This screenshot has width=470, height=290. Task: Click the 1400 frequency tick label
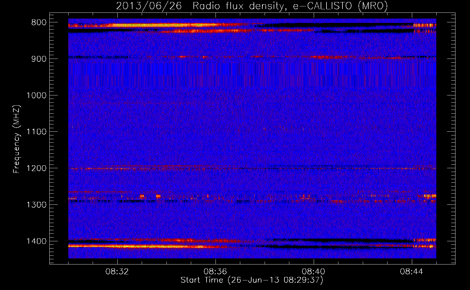pos(36,241)
